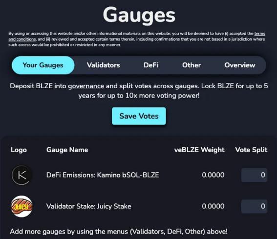Click the Validator Stake: Juicy Stake gauge name
The image size is (277, 239).
[x=89, y=206]
